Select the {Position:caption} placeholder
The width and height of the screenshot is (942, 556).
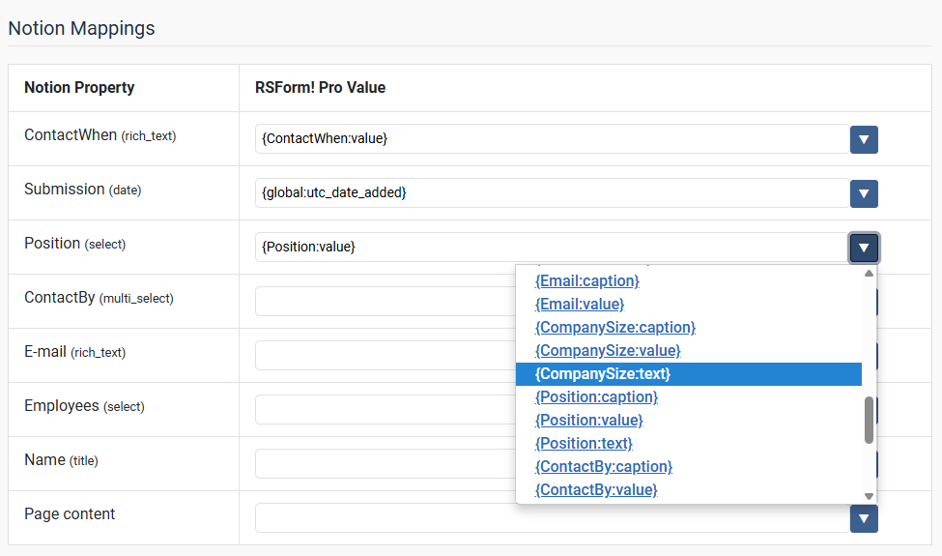[x=596, y=396]
